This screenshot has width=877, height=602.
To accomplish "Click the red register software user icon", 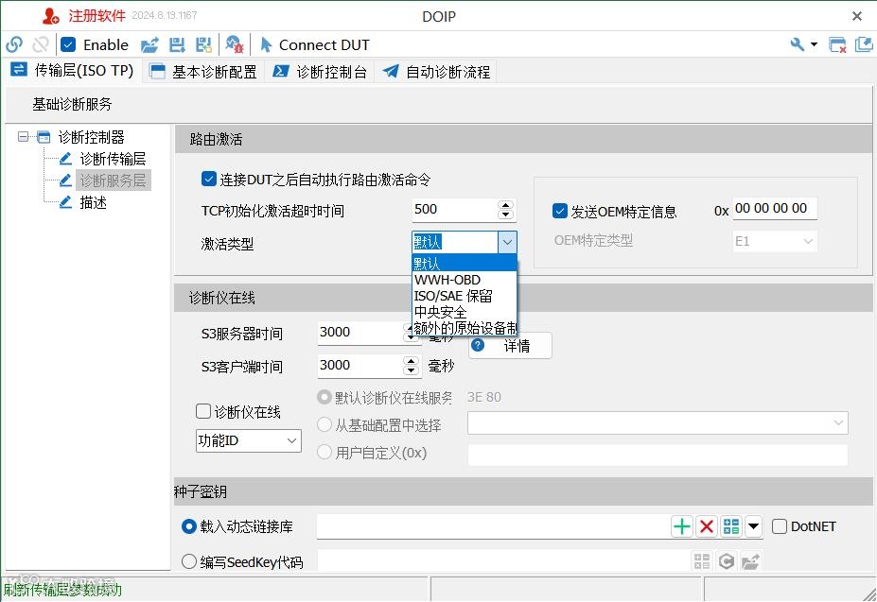I will click(x=50, y=16).
